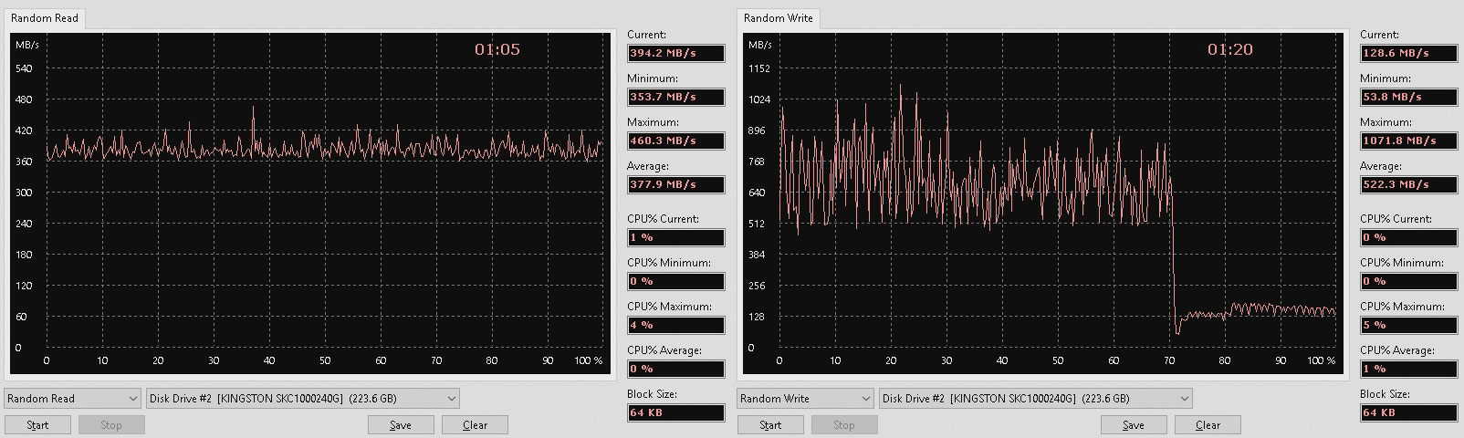Save the Random Read results

pyautogui.click(x=401, y=425)
